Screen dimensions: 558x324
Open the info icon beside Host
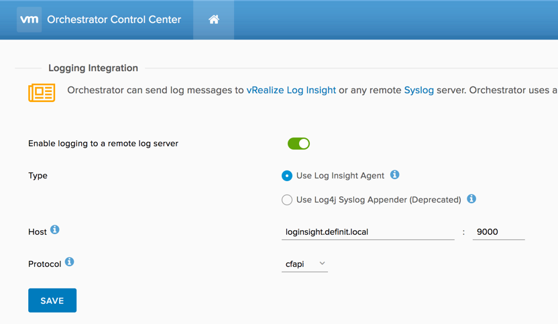55,229
